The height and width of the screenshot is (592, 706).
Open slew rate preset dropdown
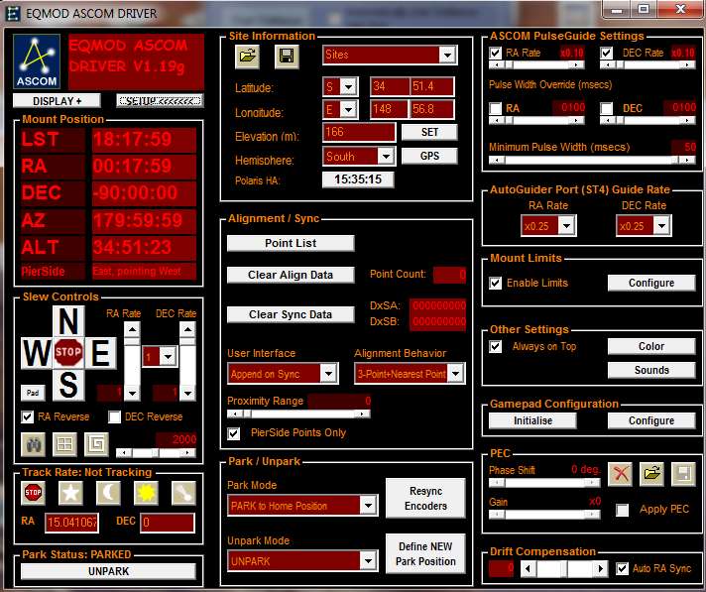click(x=168, y=357)
